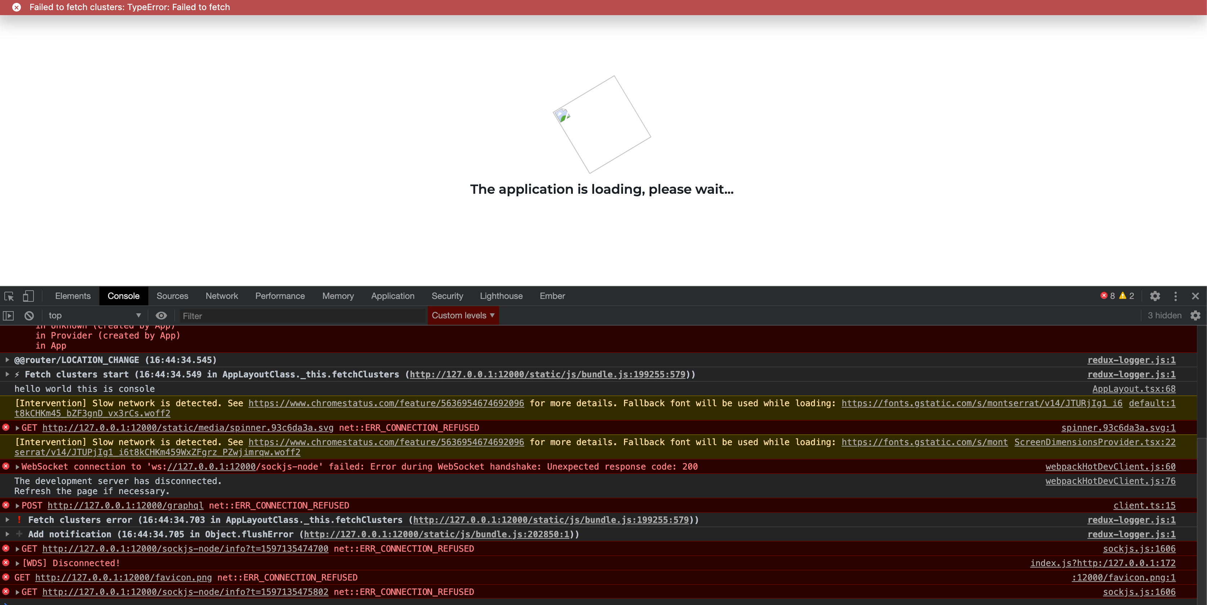The height and width of the screenshot is (605, 1207).
Task: Create a live expression with the eye icon
Action: pos(161,315)
